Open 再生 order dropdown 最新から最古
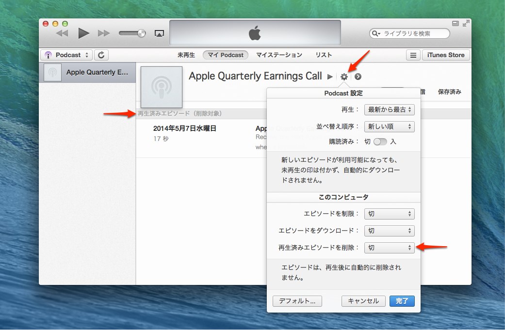The width and height of the screenshot is (505, 330). (389, 110)
